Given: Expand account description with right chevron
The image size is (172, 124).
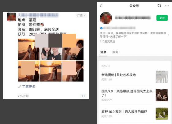Looking at the screenshot, I should (168, 35).
